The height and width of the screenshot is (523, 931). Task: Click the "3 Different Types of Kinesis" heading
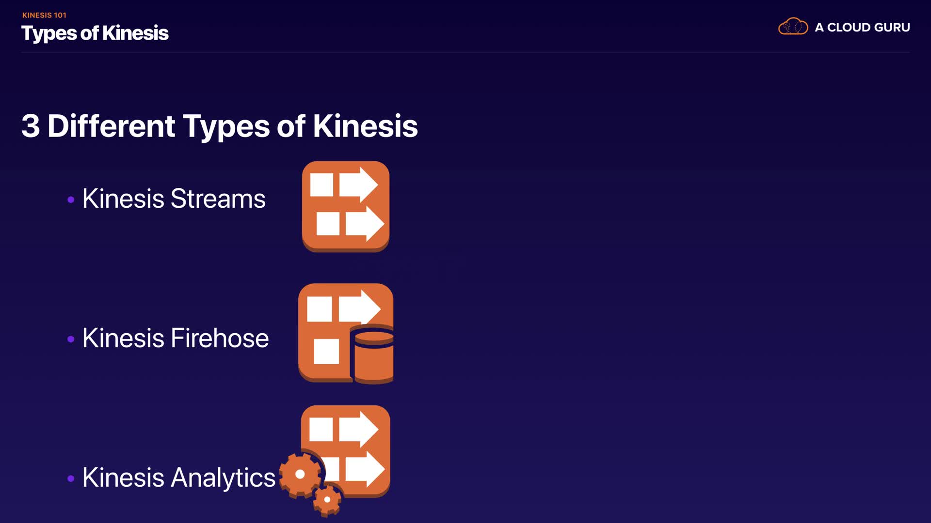pos(219,126)
